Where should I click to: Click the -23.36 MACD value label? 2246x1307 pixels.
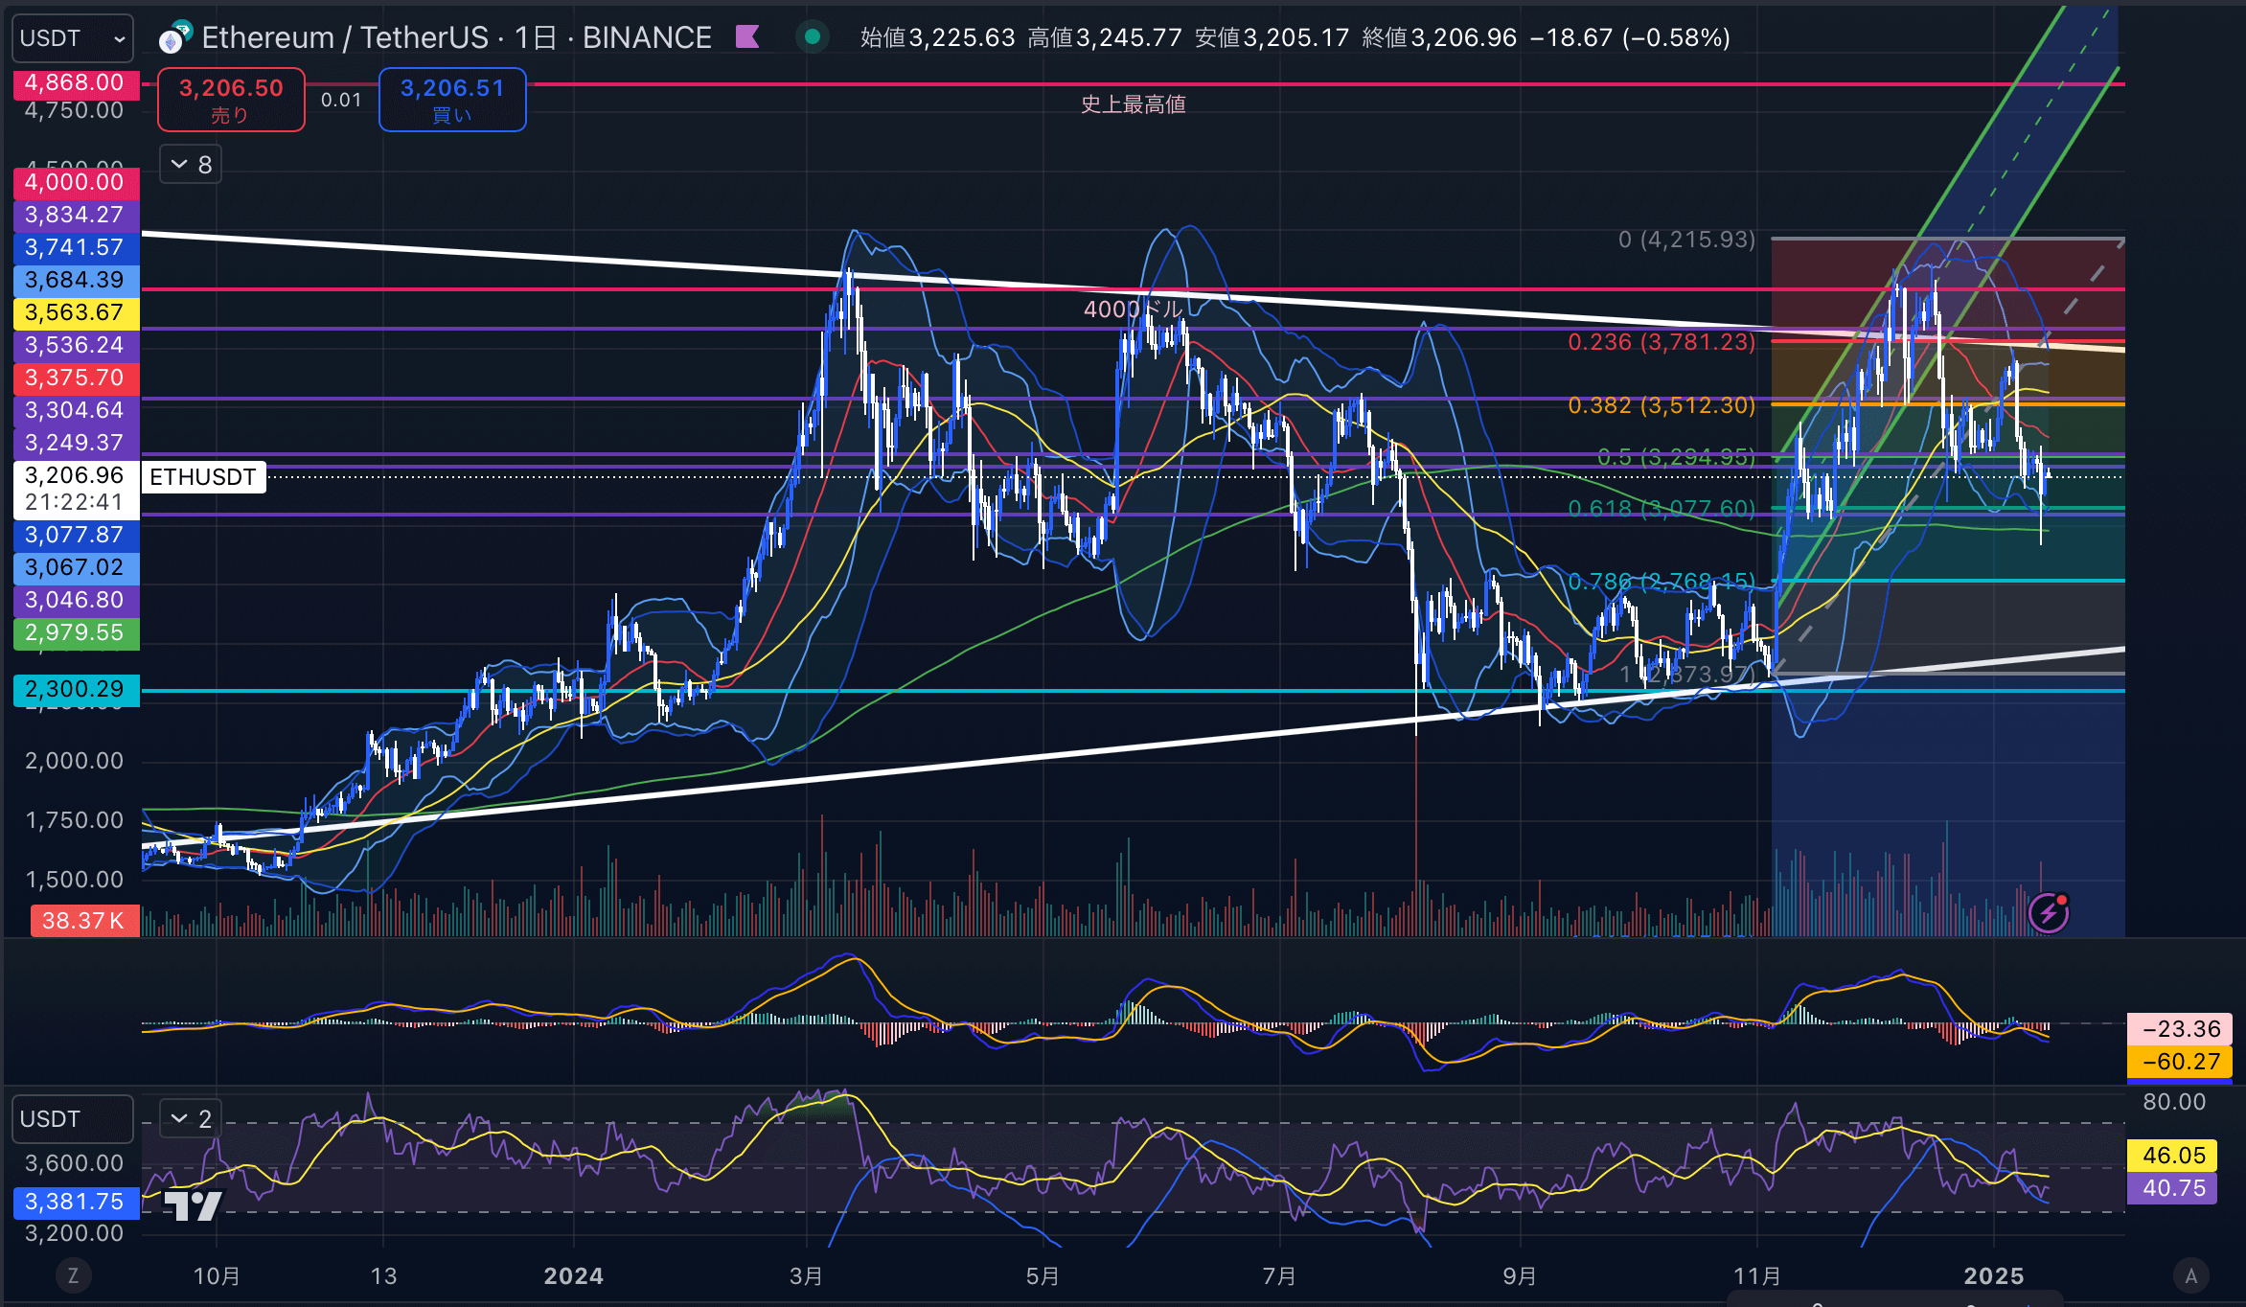[x=2180, y=1029]
